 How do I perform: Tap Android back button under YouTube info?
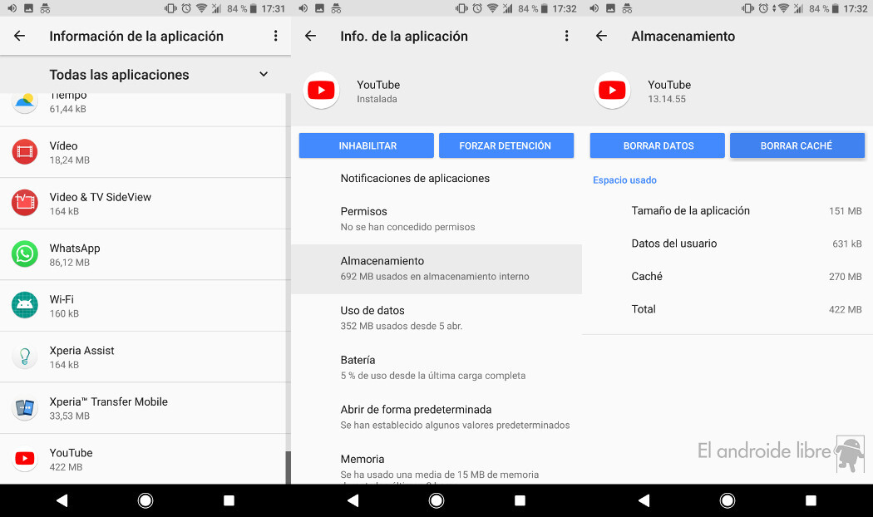pos(353,501)
